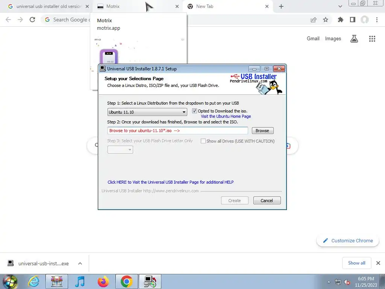Reload the page in Chrome
Image resolution: width=385 pixels, height=289 pixels.
click(x=32, y=20)
